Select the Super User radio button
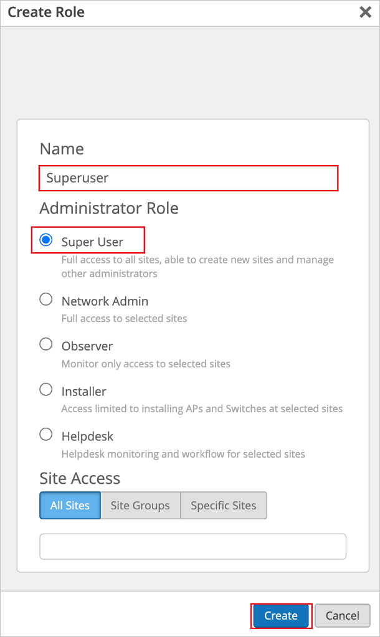 [45, 240]
